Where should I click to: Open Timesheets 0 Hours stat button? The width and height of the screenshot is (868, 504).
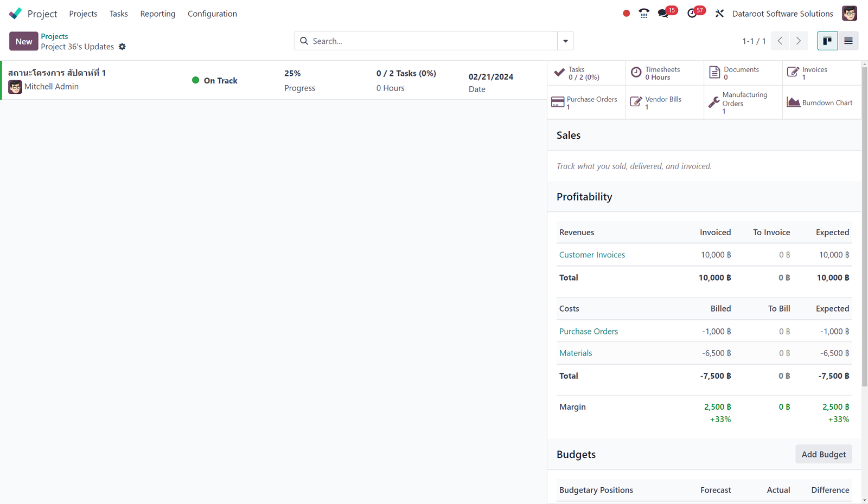pos(665,73)
